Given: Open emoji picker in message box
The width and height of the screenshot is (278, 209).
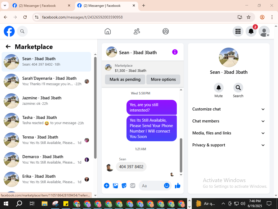Looking at the screenshot, I should [167, 186].
